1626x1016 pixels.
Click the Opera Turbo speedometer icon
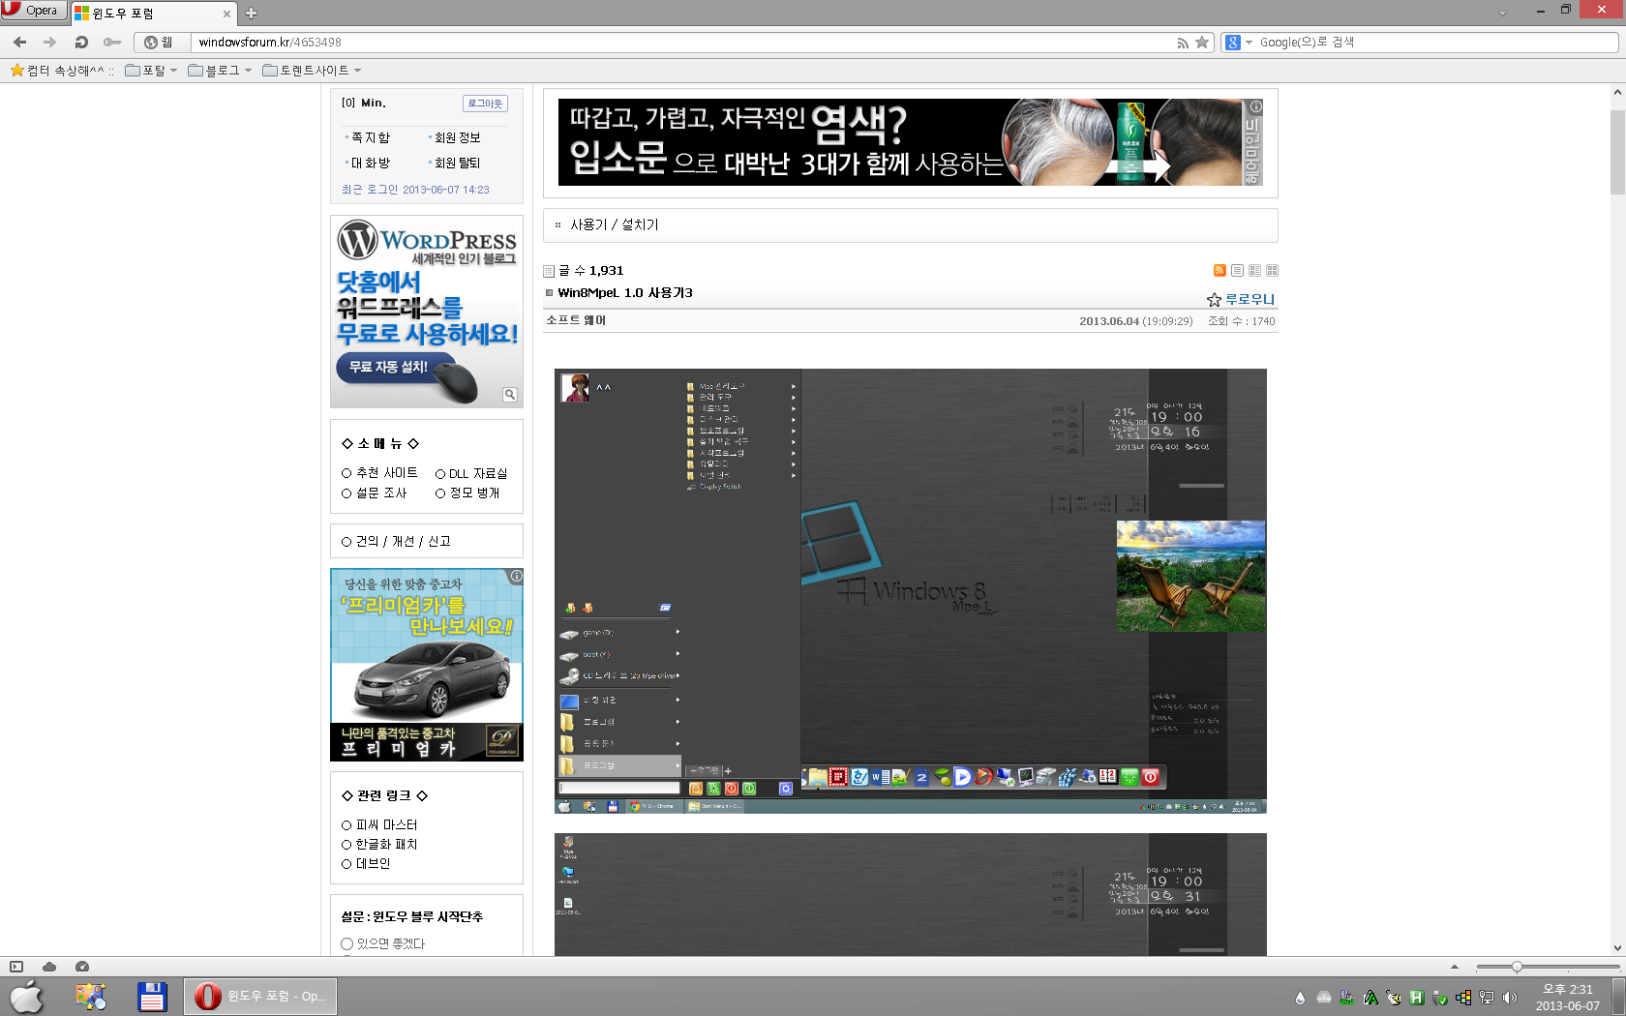(82, 967)
